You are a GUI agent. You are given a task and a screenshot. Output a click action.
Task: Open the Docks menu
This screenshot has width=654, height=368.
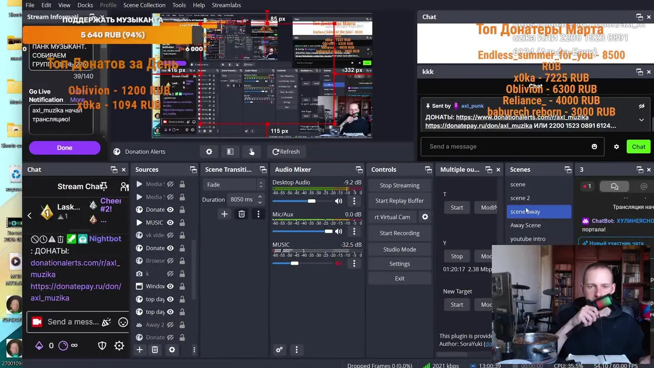click(85, 5)
